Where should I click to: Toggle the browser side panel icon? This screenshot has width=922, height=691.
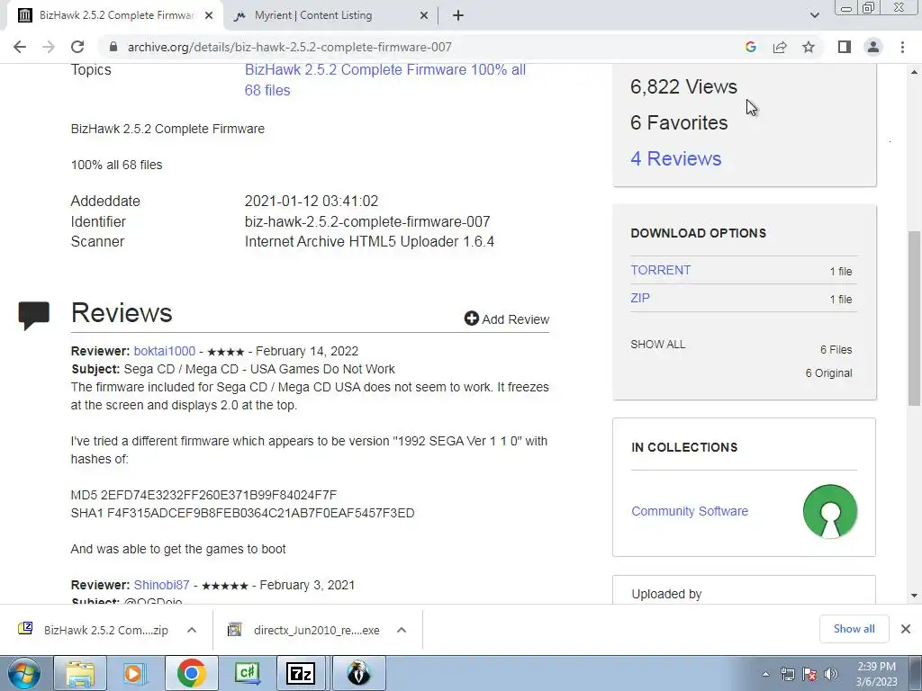pyautogui.click(x=845, y=47)
